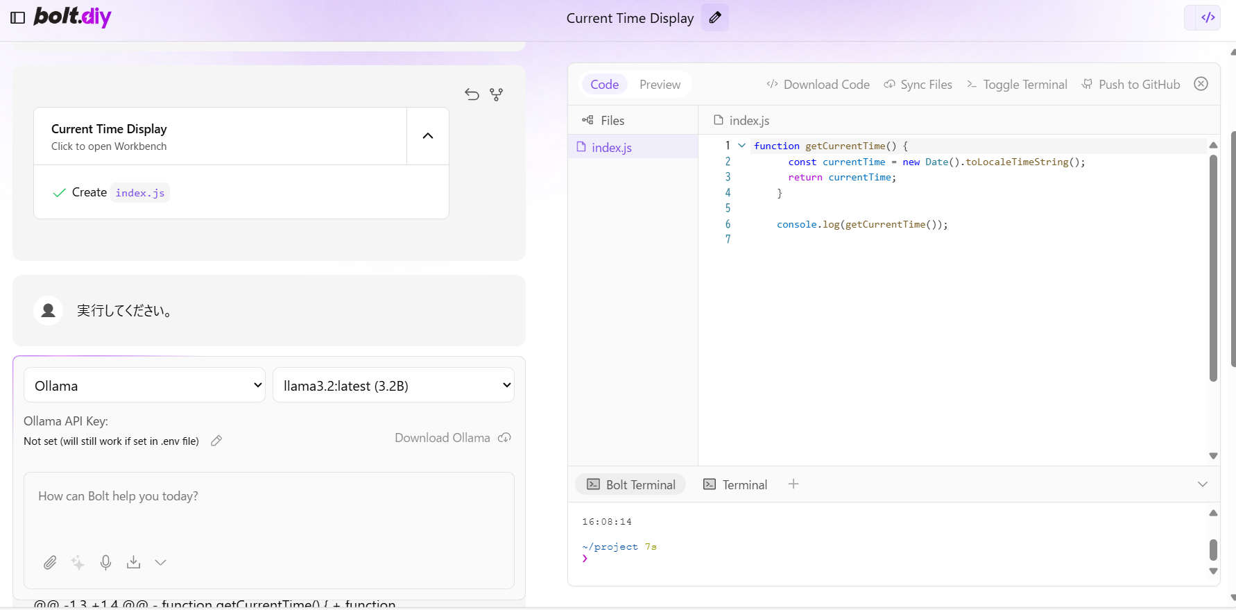Click the user message 実行してください
The height and width of the screenshot is (610, 1236).
click(125, 310)
